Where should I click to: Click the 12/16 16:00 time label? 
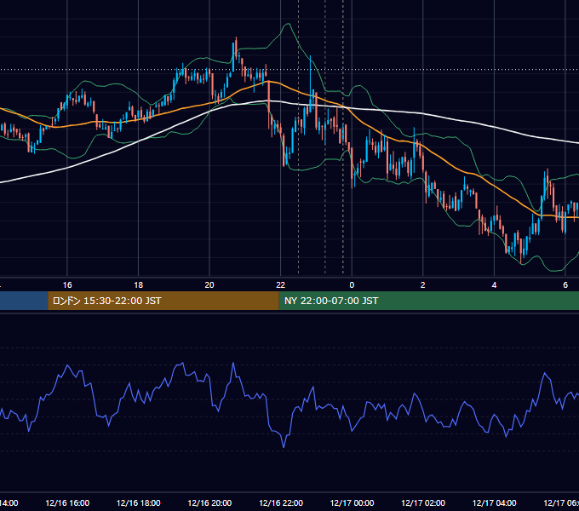[67, 502]
